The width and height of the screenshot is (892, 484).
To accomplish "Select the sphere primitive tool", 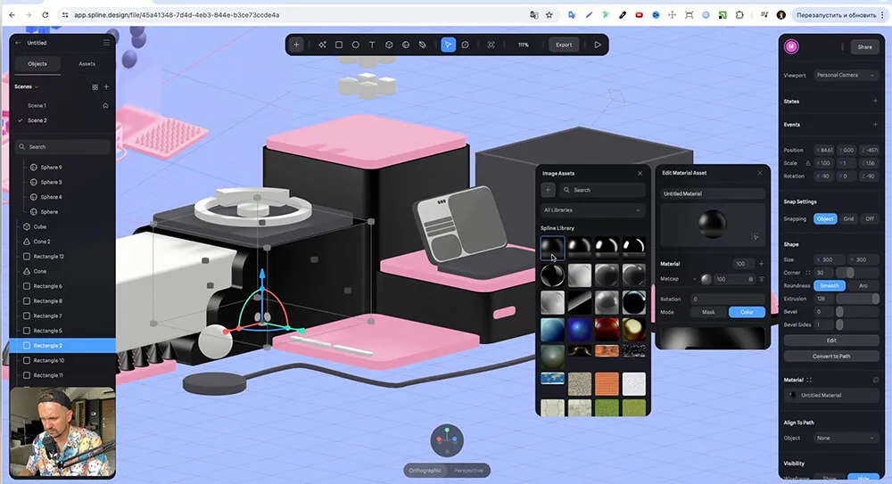I will 406,45.
